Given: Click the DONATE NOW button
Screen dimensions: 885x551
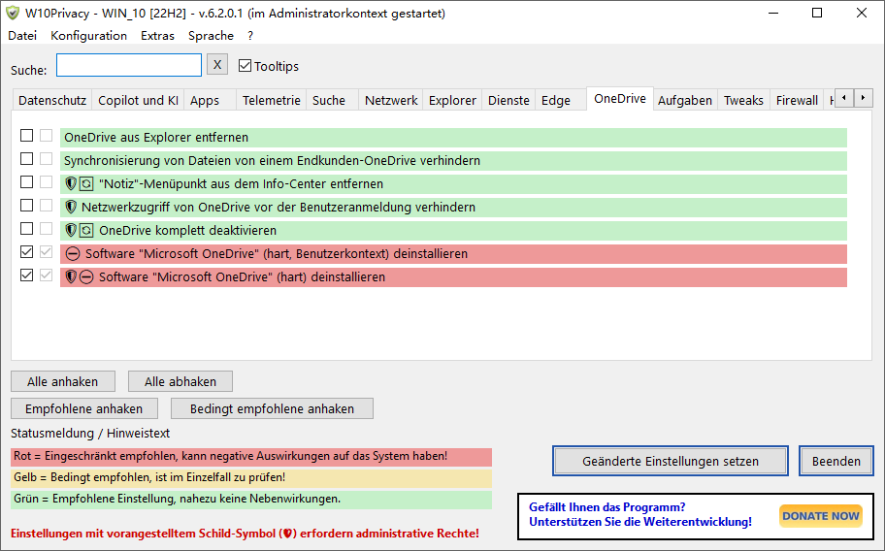Looking at the screenshot, I should pos(821,516).
